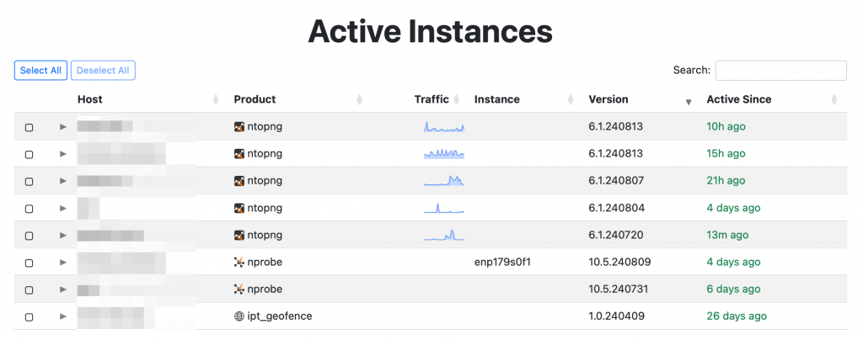Click the traffic chart for version 6.1.240804
863x340 pixels.
pos(444,208)
